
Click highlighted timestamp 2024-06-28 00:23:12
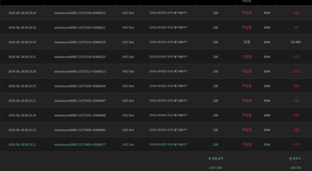(22, 144)
